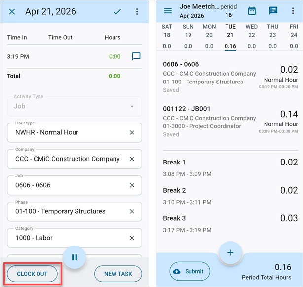Image resolution: width=303 pixels, height=287 pixels.
Task: Click Period Total Hours 0.16 value
Action: [x=283, y=267]
